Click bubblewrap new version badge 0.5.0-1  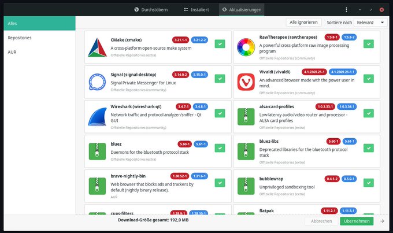tap(349, 179)
